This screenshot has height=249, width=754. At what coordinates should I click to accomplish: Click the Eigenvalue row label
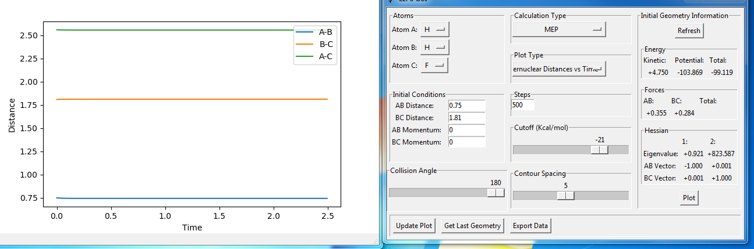pyautogui.click(x=661, y=154)
